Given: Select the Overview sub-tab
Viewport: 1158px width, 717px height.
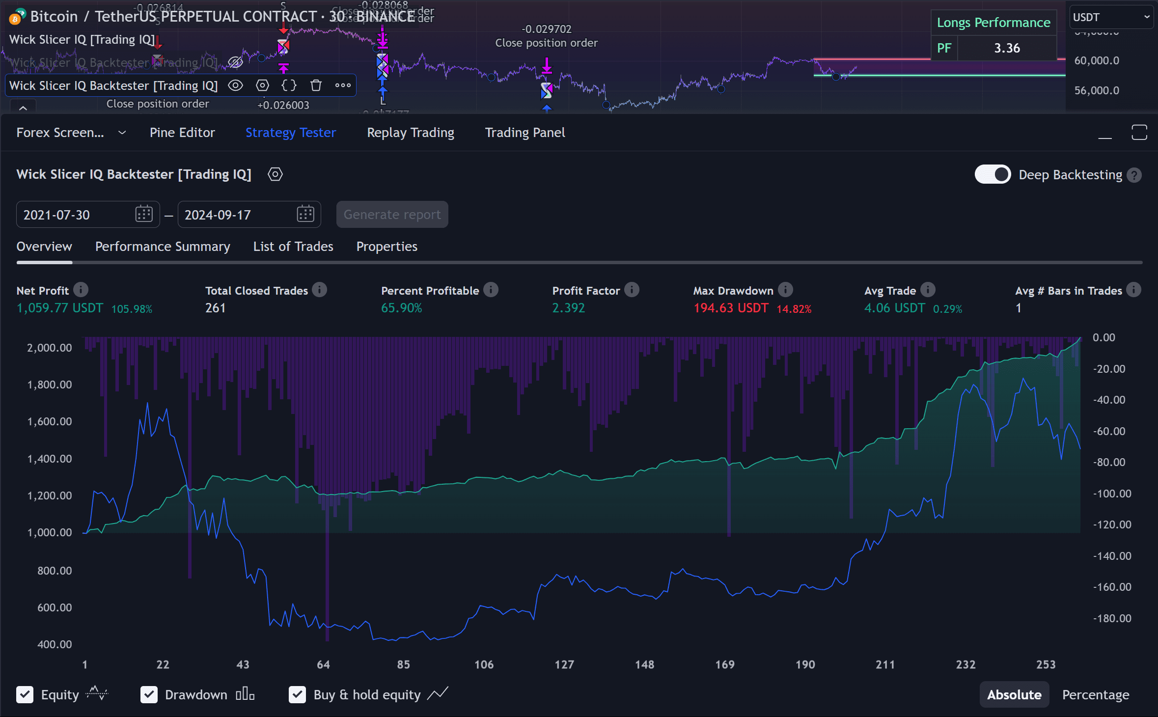Looking at the screenshot, I should [x=44, y=247].
